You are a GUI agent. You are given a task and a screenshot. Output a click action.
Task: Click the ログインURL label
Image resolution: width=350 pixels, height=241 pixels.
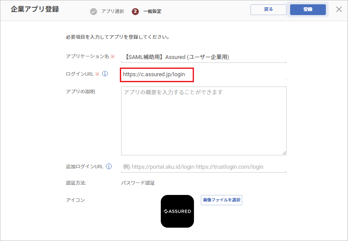[80, 74]
